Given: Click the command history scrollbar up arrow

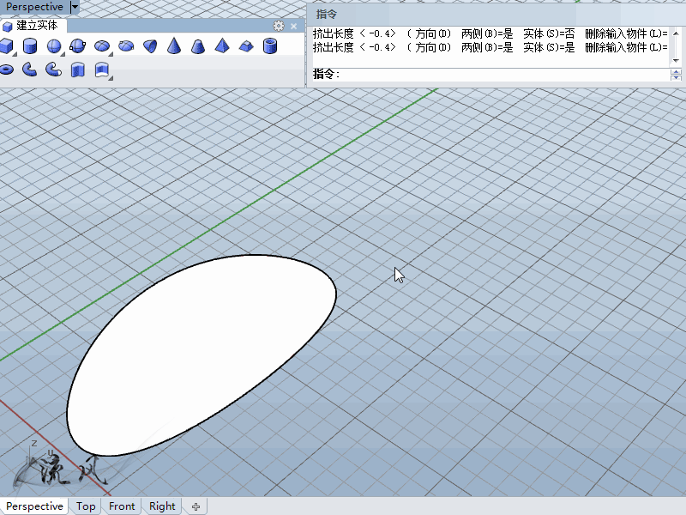Looking at the screenshot, I should [676, 33].
